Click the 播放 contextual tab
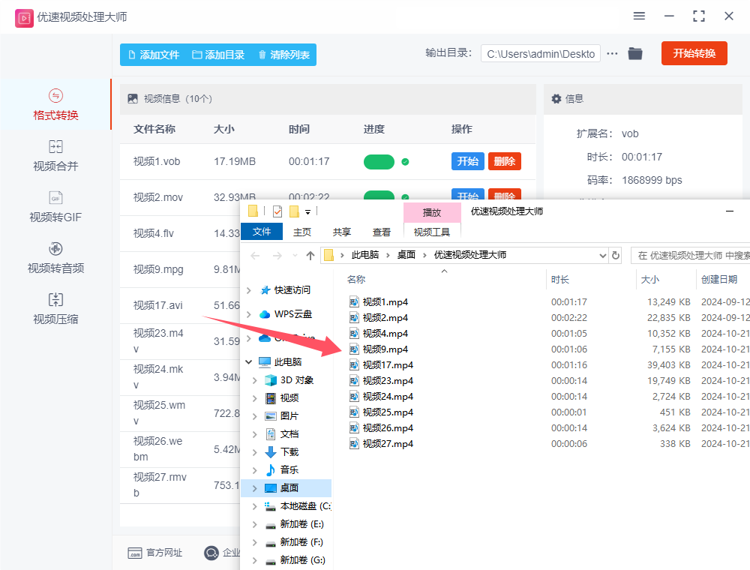This screenshot has width=750, height=570. (x=432, y=212)
